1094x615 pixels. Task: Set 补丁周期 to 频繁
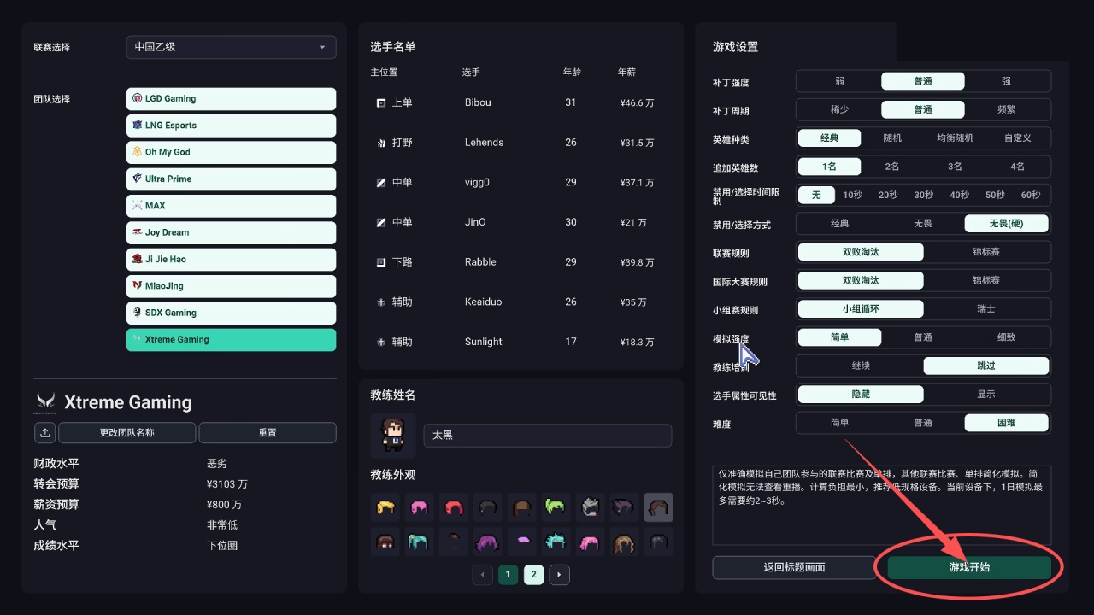point(1006,110)
